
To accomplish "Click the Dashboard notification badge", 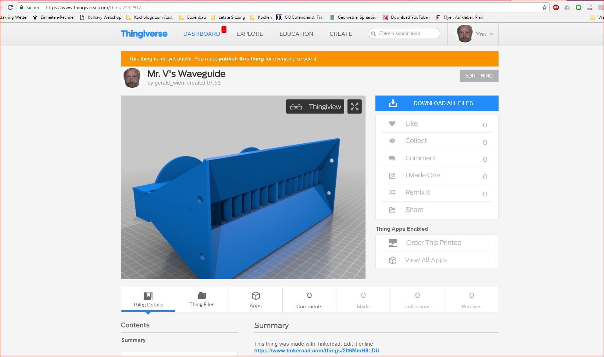I will pyautogui.click(x=224, y=29).
